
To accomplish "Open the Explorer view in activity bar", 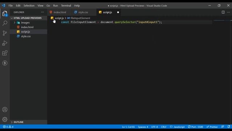I will 5,14.
